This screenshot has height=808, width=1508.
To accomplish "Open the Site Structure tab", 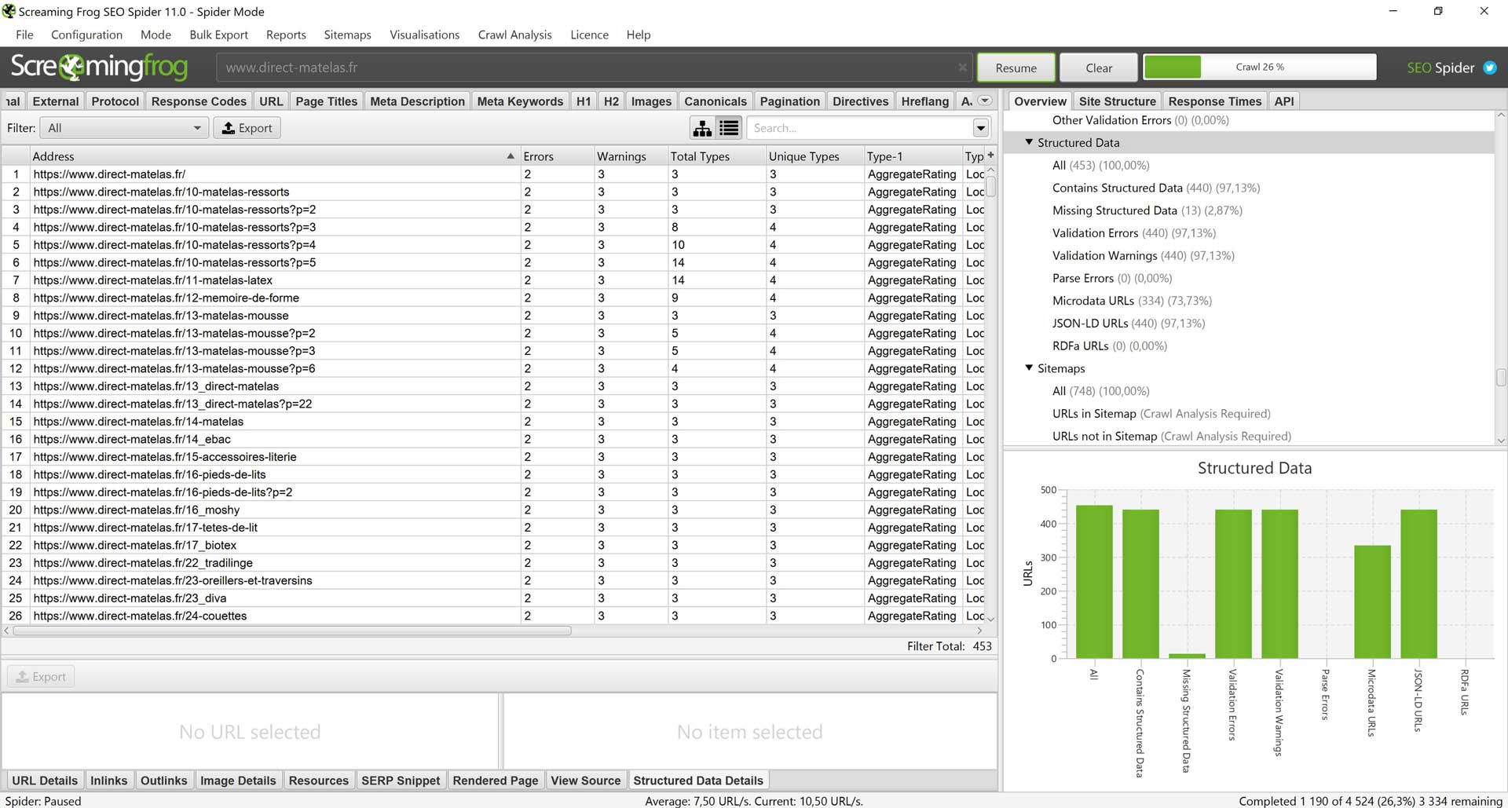I will [1117, 101].
